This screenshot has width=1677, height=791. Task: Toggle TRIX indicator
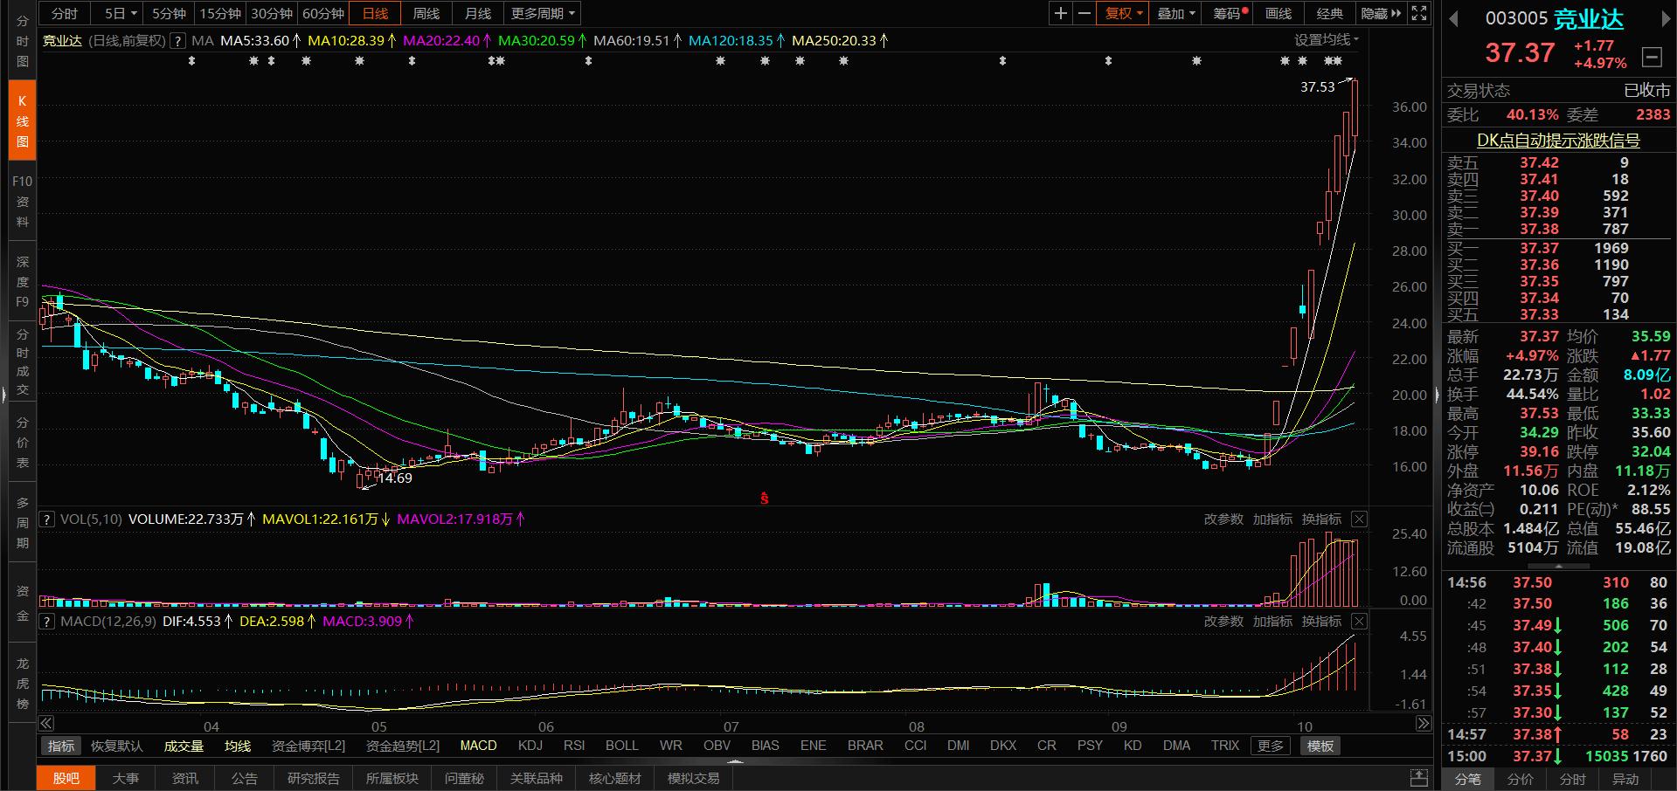click(x=1224, y=746)
